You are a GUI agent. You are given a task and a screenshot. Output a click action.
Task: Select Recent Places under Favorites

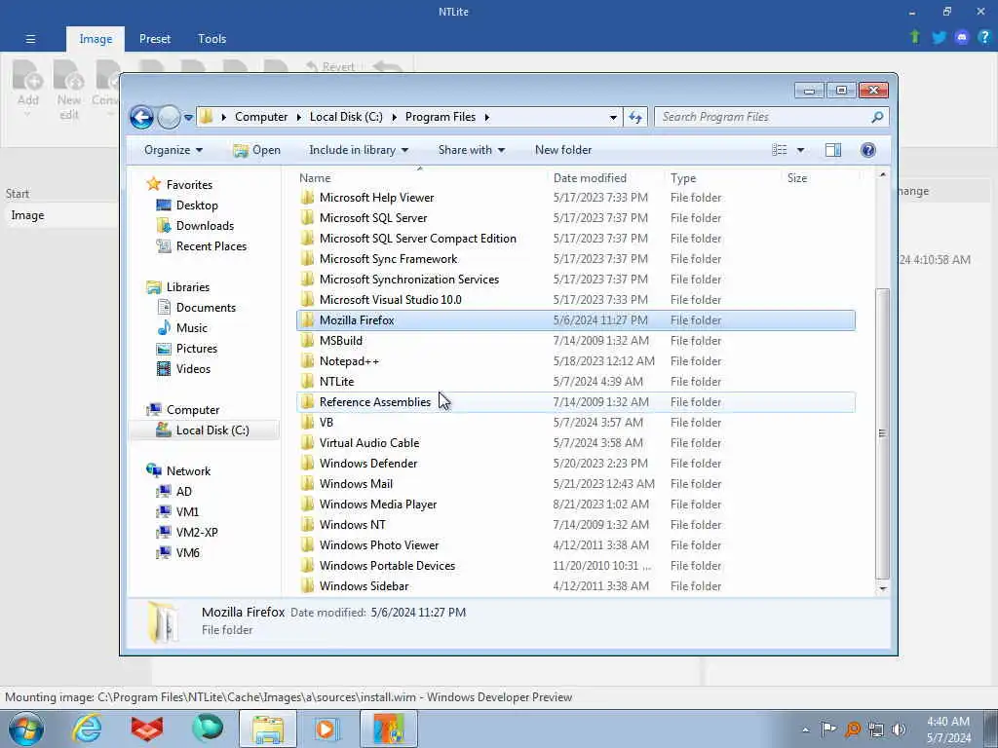point(211,246)
